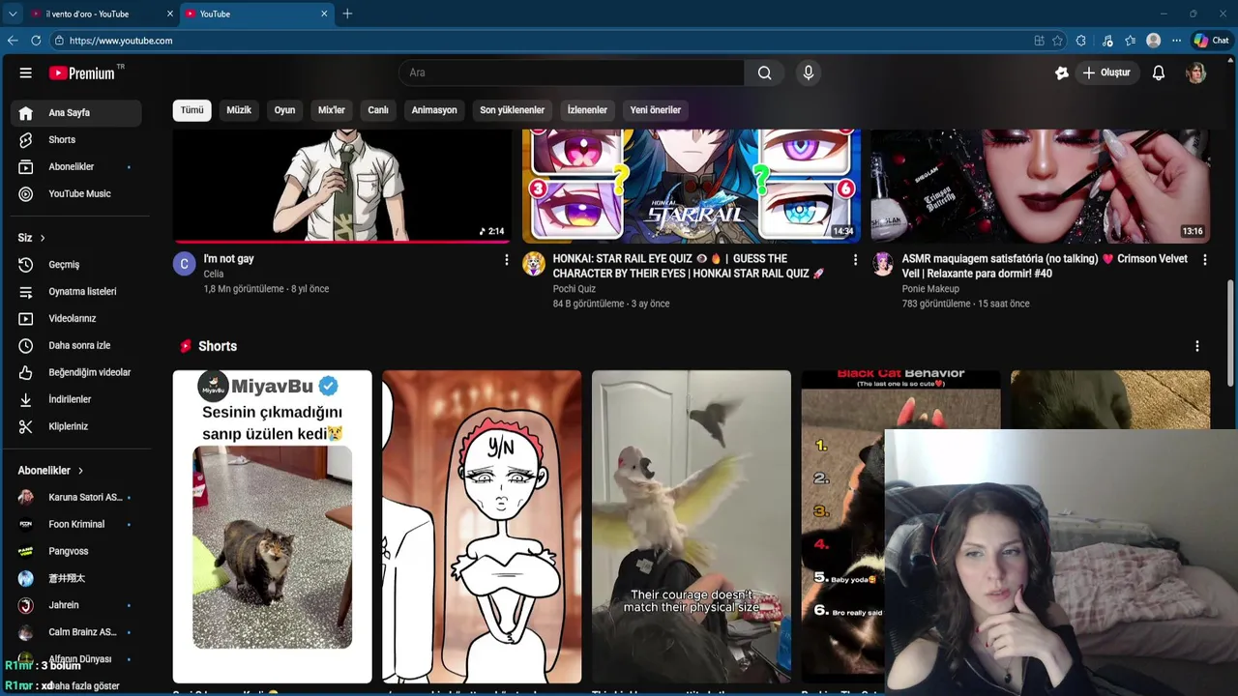This screenshot has width=1238, height=696.
Task: Open options for ASMR maquiagem video
Action: click(x=1204, y=260)
